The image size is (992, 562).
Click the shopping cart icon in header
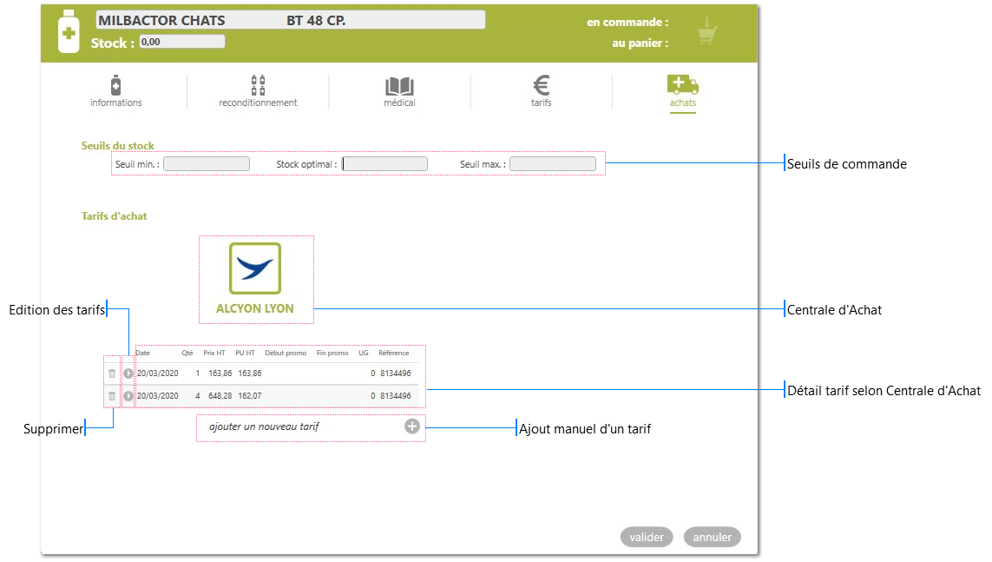point(707,31)
